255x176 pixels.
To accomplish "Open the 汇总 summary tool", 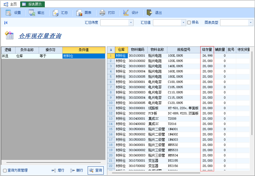I will pyautogui.click(x=56, y=13).
